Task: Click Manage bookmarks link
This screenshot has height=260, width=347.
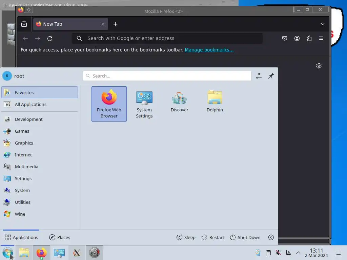Action: [x=209, y=50]
